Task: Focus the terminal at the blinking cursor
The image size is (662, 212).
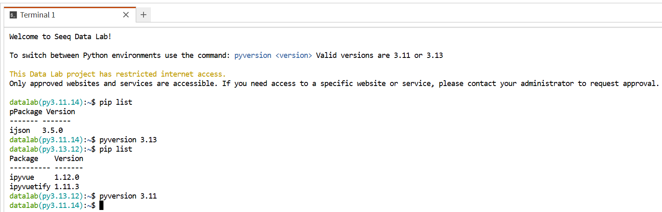Action: (101, 205)
